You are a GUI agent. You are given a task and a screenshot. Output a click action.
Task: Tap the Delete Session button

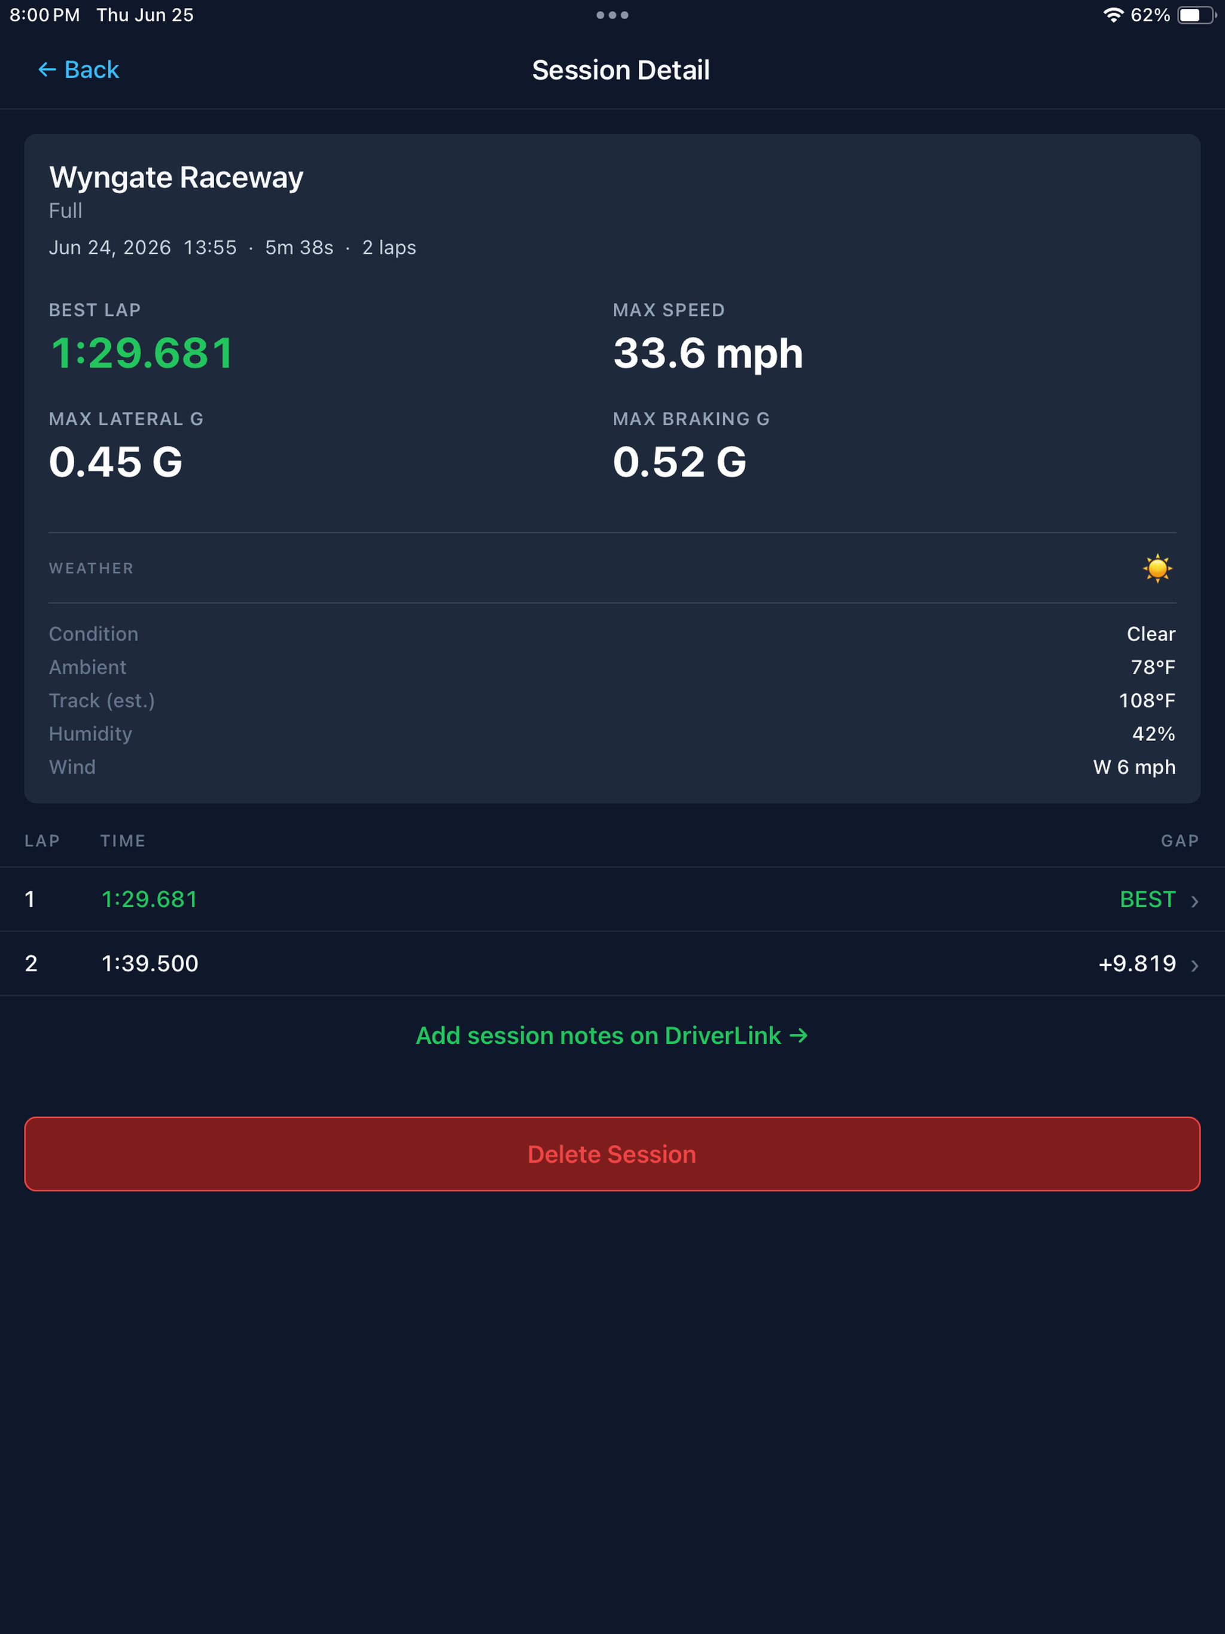(x=612, y=1153)
